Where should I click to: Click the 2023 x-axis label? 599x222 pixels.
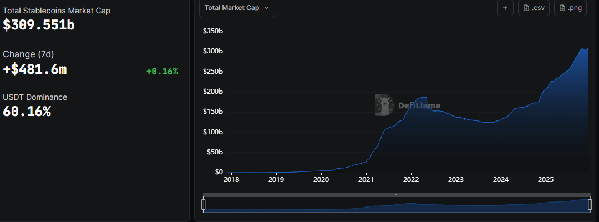point(456,180)
